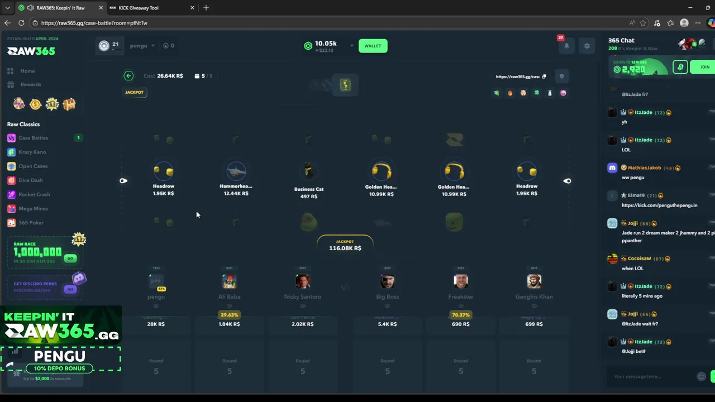This screenshot has width=715, height=402.
Task: Join the chat rain
Action: (x=703, y=67)
